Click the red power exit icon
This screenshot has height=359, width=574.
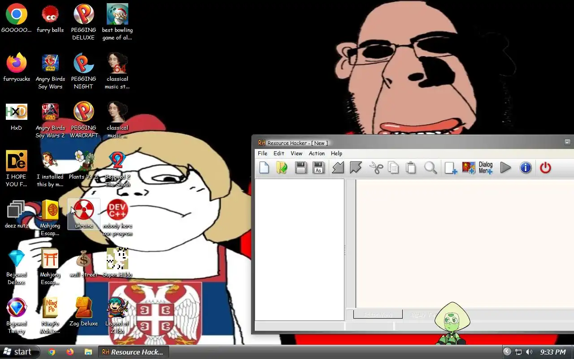545,168
